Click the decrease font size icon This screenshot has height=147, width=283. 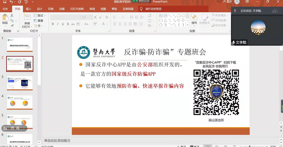(100, 17)
